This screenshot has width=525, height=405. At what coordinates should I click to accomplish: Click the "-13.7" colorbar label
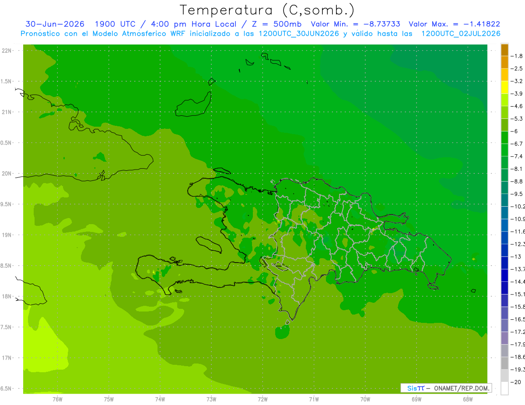[x=518, y=269]
